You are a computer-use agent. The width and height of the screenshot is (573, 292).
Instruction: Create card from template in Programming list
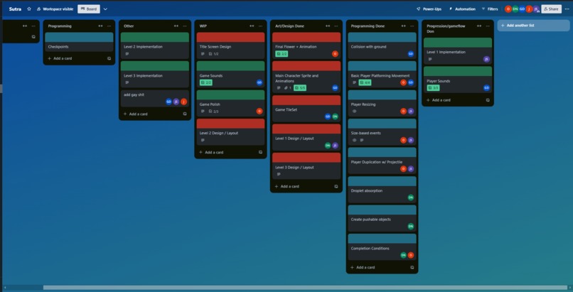[109, 58]
